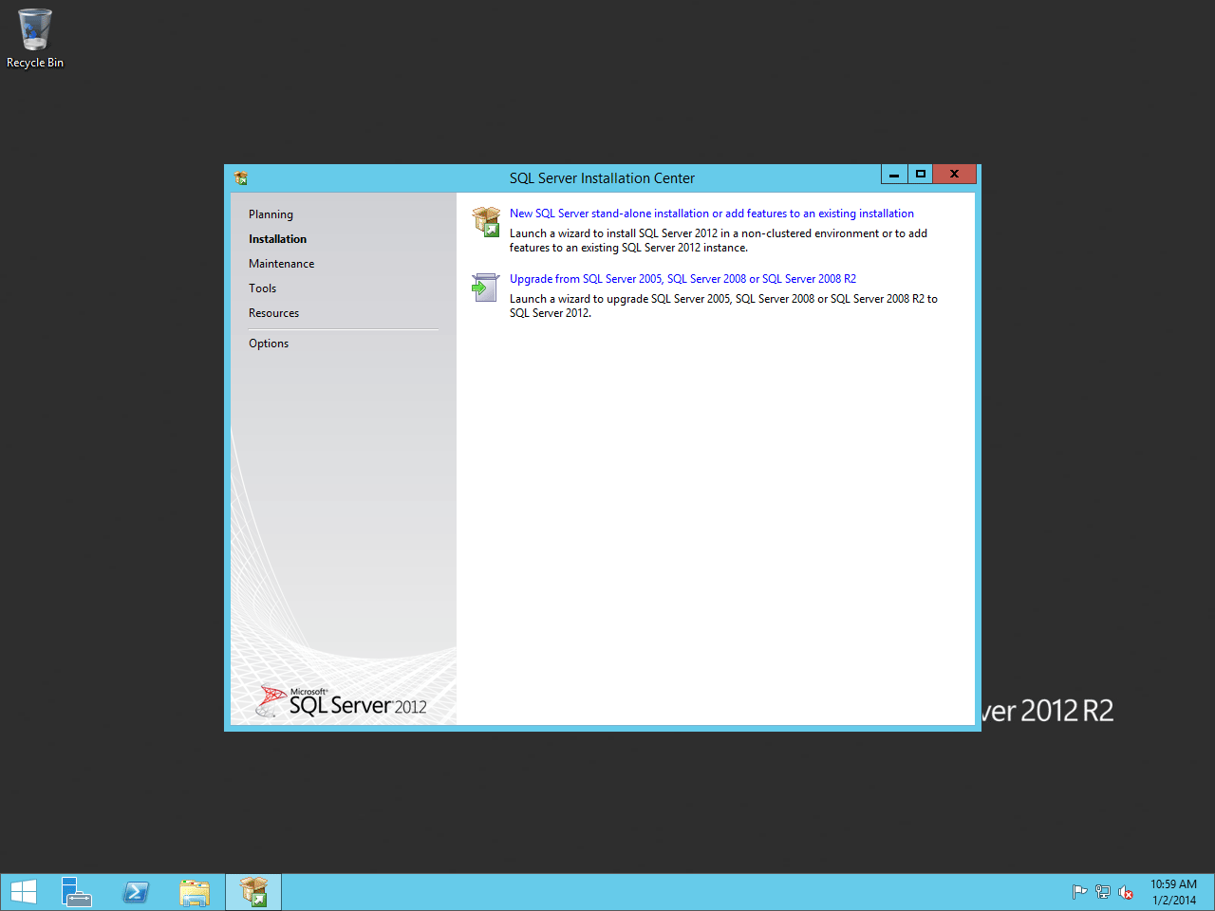The width and height of the screenshot is (1215, 911).
Task: Open the Options page
Action: click(x=269, y=344)
